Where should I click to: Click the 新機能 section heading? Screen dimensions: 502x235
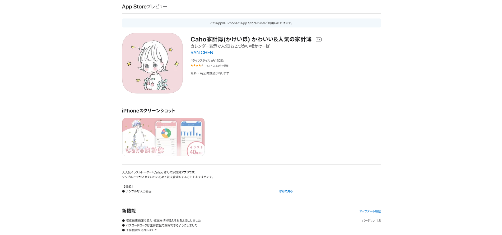pos(129,211)
